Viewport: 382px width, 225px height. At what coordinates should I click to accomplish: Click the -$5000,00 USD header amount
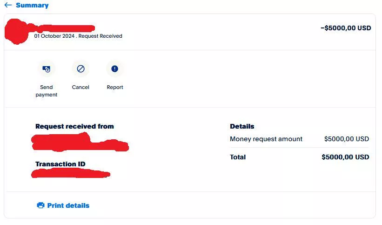(x=346, y=28)
